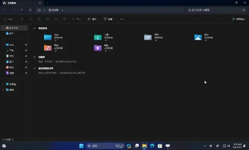Open the Music folder in Quick access
The width and height of the screenshot is (249, 150).
(53, 48)
